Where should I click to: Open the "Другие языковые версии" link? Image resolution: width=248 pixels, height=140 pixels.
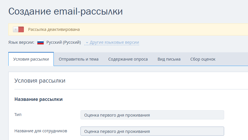coord(114,43)
